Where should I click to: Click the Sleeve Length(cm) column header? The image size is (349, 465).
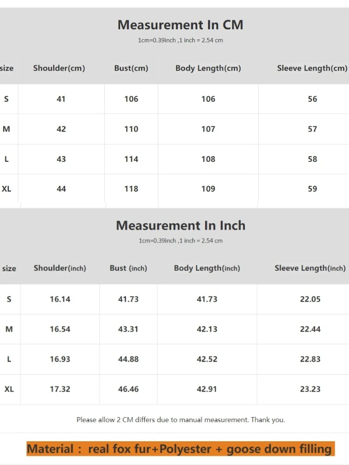(312, 68)
